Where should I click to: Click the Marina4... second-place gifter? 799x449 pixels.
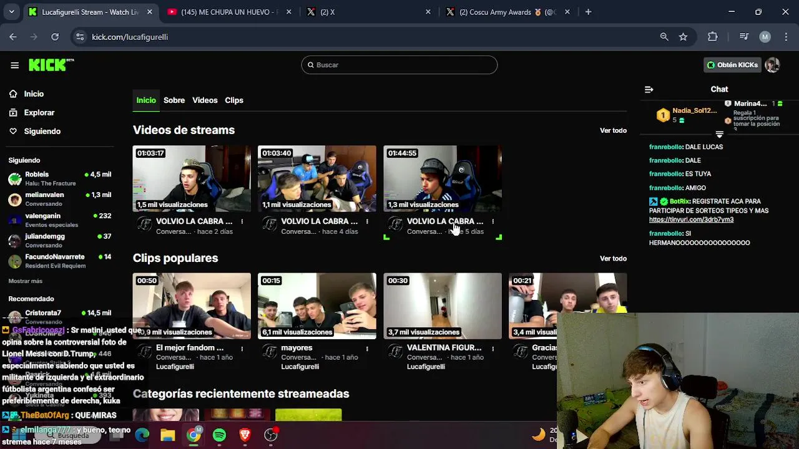point(753,104)
